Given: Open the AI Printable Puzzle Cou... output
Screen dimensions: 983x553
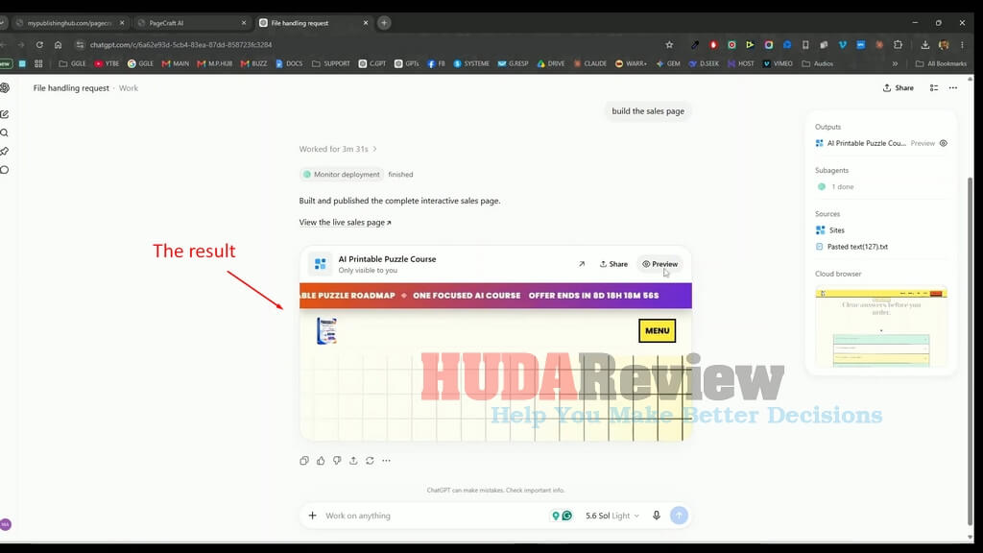Looking at the screenshot, I should pyautogui.click(x=860, y=144).
